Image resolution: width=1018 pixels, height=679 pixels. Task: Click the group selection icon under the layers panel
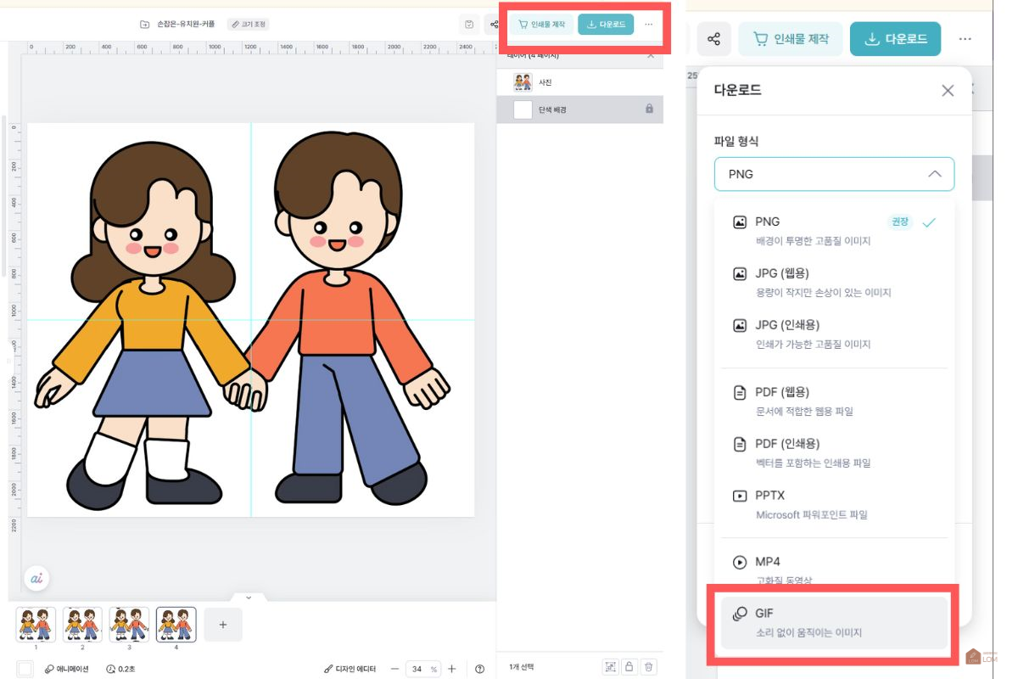[x=611, y=667]
